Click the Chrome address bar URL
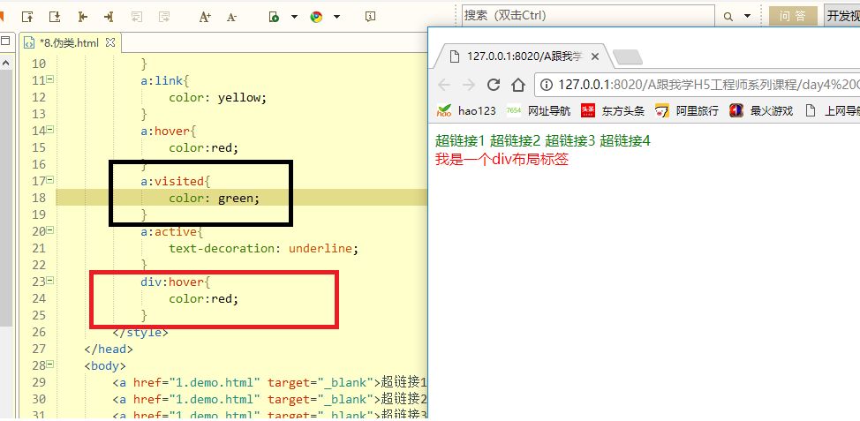The width and height of the screenshot is (860, 421). (709, 85)
